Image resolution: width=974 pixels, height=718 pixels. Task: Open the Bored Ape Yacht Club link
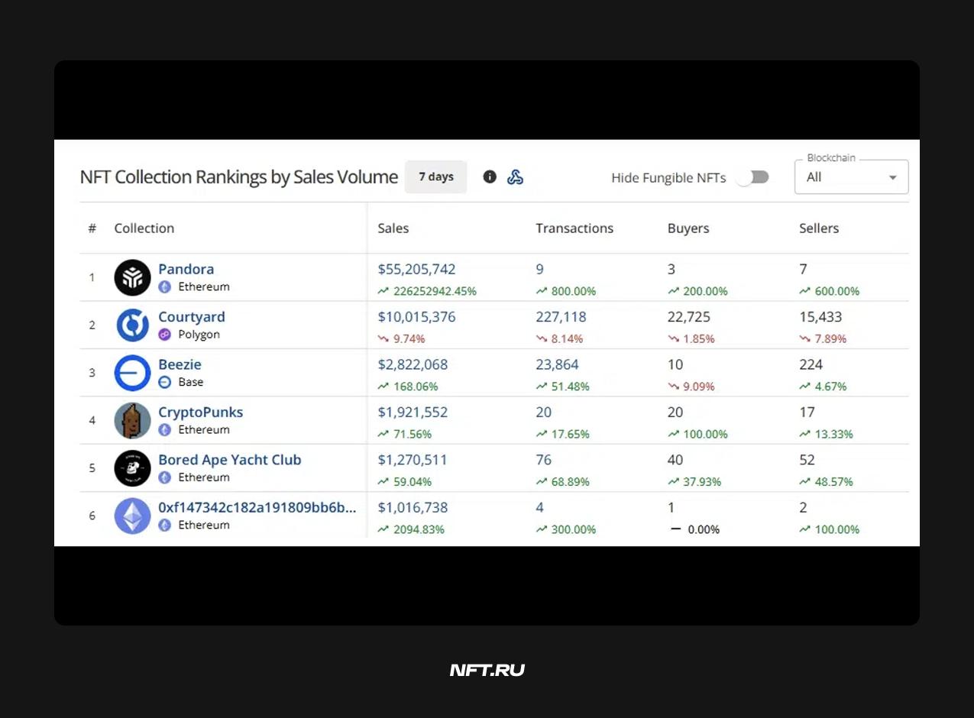point(230,460)
